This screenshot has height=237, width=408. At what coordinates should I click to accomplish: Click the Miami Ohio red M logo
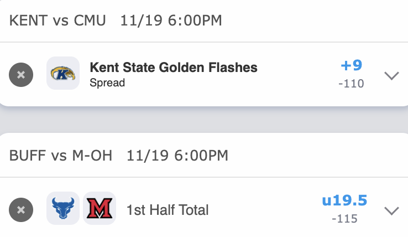pos(99,209)
